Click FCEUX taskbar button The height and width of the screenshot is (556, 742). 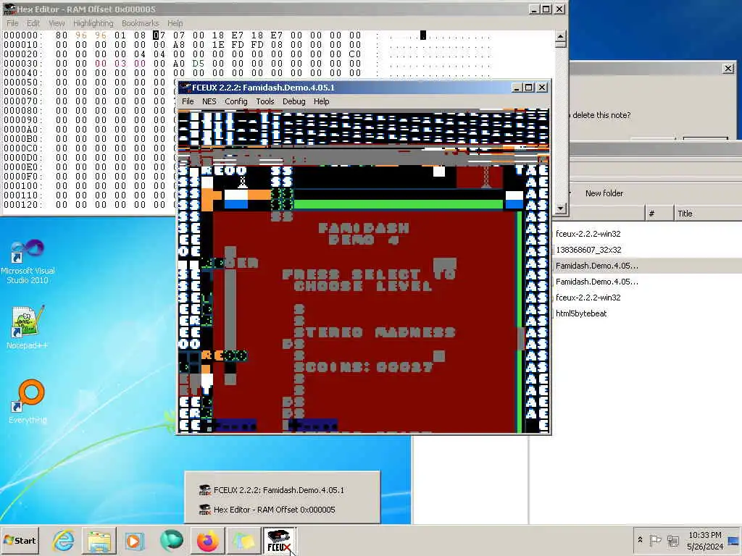pyautogui.click(x=279, y=540)
